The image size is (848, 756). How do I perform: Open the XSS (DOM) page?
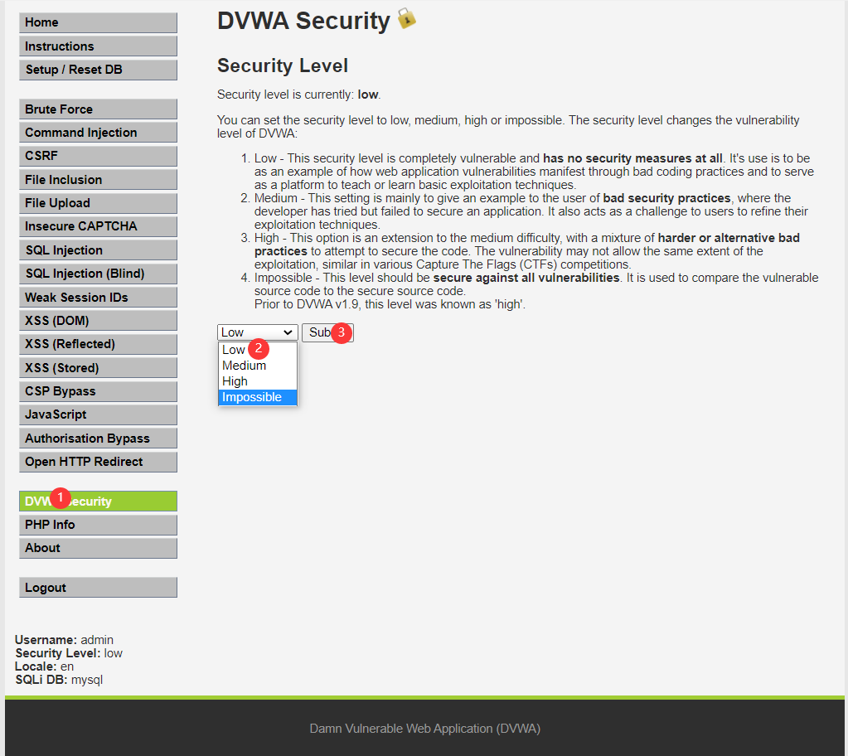(x=98, y=320)
